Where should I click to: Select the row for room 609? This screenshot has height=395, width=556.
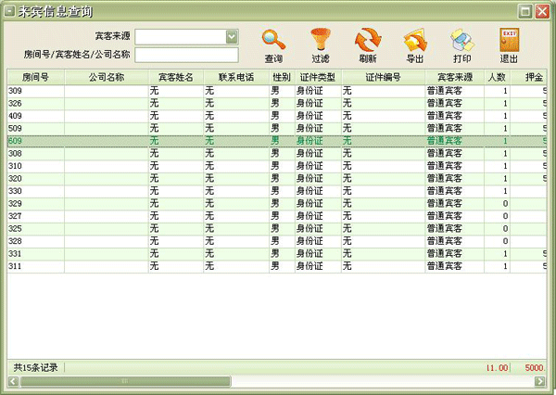tap(139, 141)
